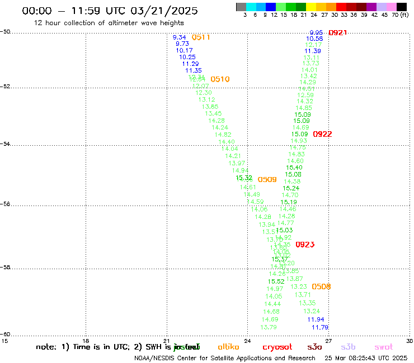Select the blue wave height value 11.79

pos(320,328)
